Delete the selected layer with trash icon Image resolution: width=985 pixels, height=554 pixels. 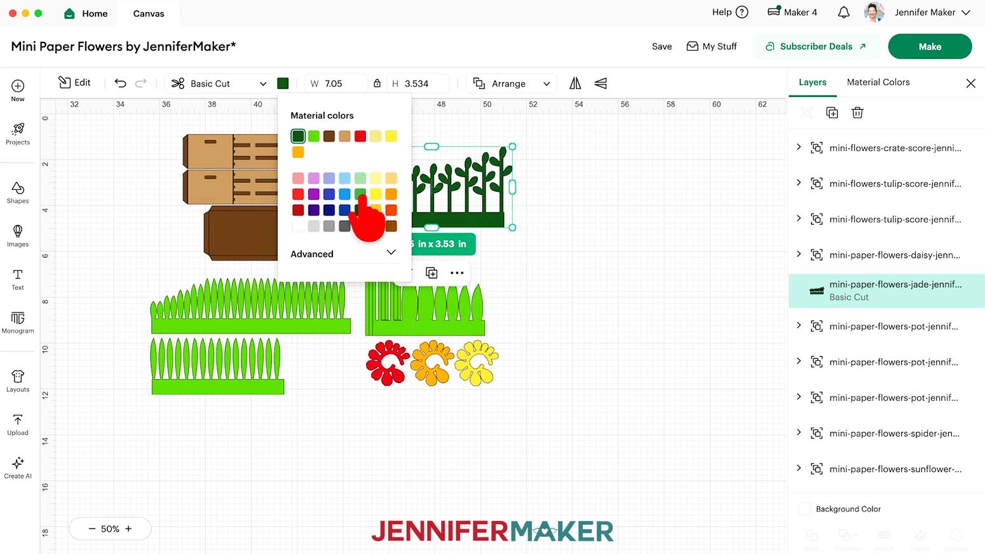pyautogui.click(x=857, y=112)
